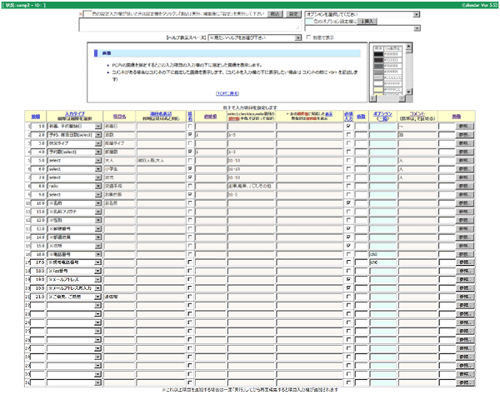Click the initial value field in row 4
This screenshot has width=500, height=400.
click(x=211, y=152)
